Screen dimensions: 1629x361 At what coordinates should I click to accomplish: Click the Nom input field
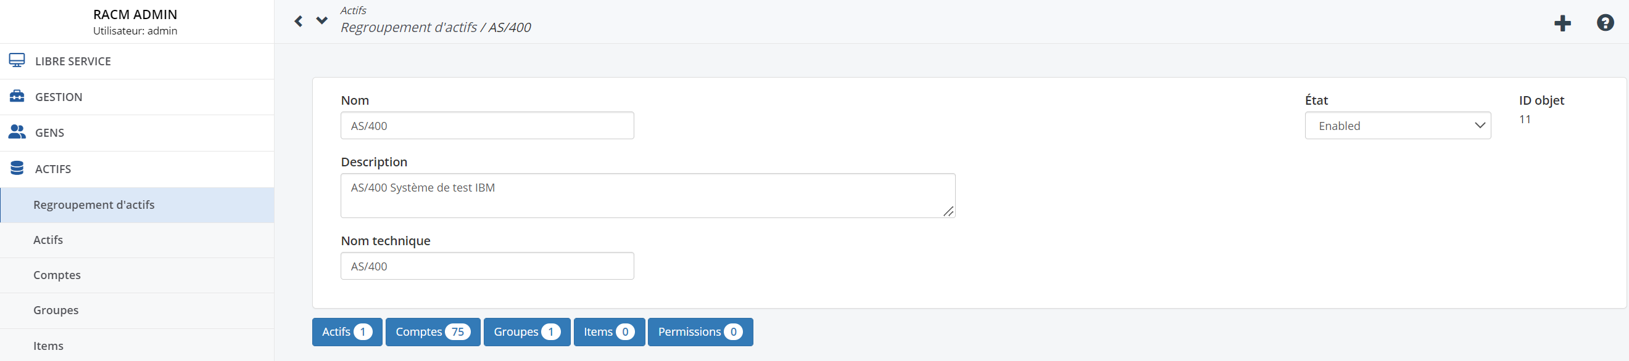coord(487,126)
